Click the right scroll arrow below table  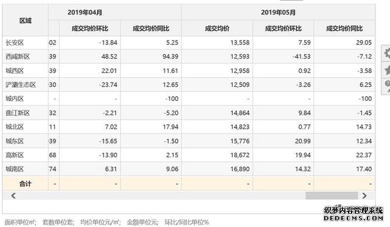pyautogui.click(x=364, y=195)
